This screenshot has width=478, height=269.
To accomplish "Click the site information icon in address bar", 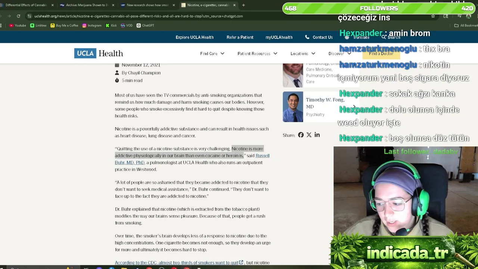I will click(x=29, y=16).
